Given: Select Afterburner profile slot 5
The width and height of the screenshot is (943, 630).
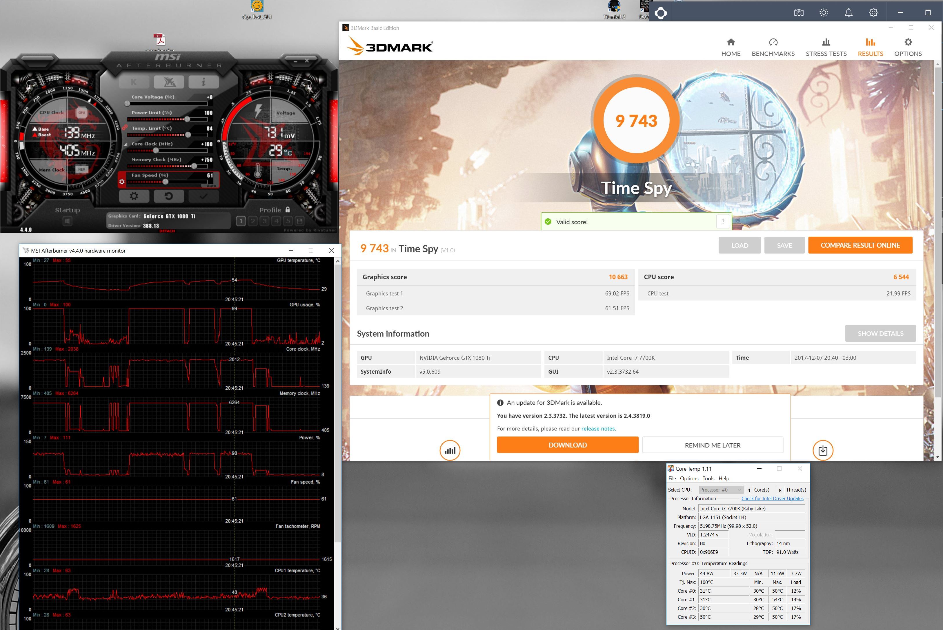Looking at the screenshot, I should (x=288, y=221).
